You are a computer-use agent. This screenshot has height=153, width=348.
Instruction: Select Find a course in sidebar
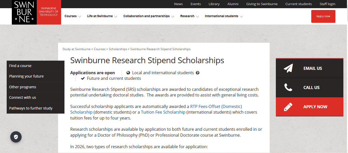coord(35,66)
